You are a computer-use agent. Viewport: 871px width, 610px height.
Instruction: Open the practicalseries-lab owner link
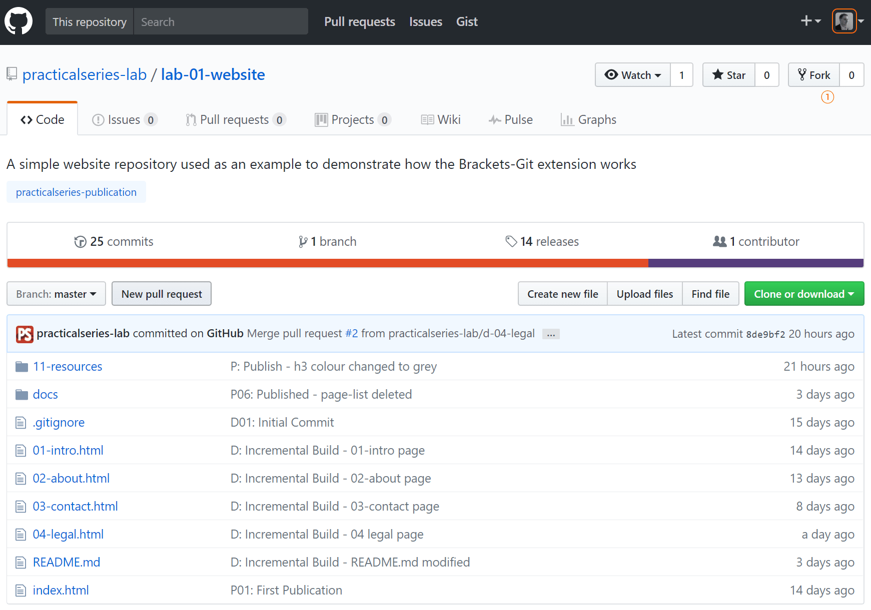(85, 74)
